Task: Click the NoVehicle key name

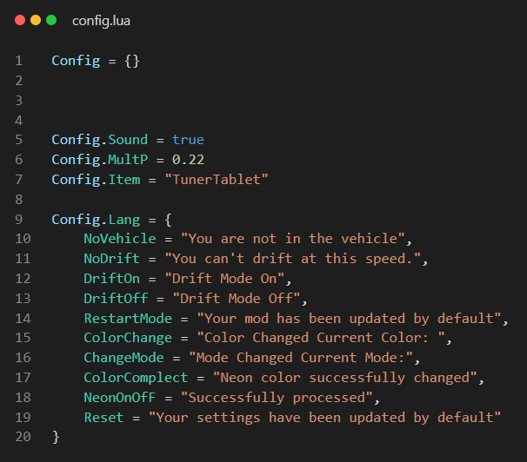Action: tap(120, 239)
